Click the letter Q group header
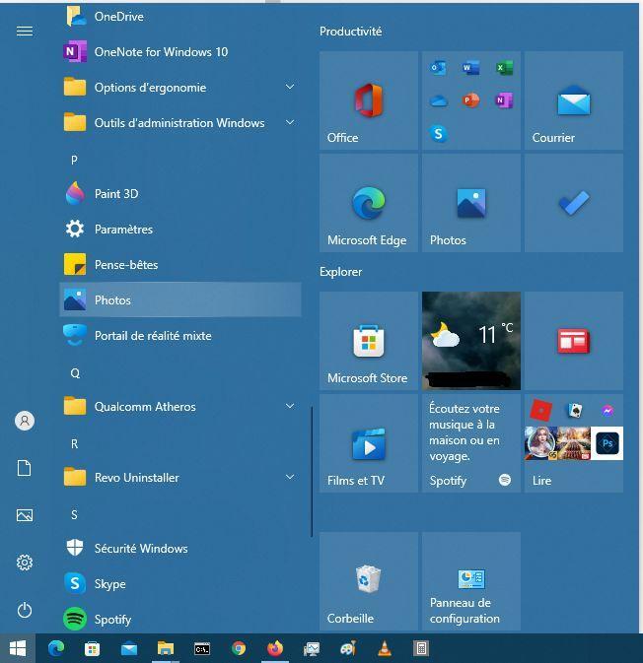 tap(75, 373)
